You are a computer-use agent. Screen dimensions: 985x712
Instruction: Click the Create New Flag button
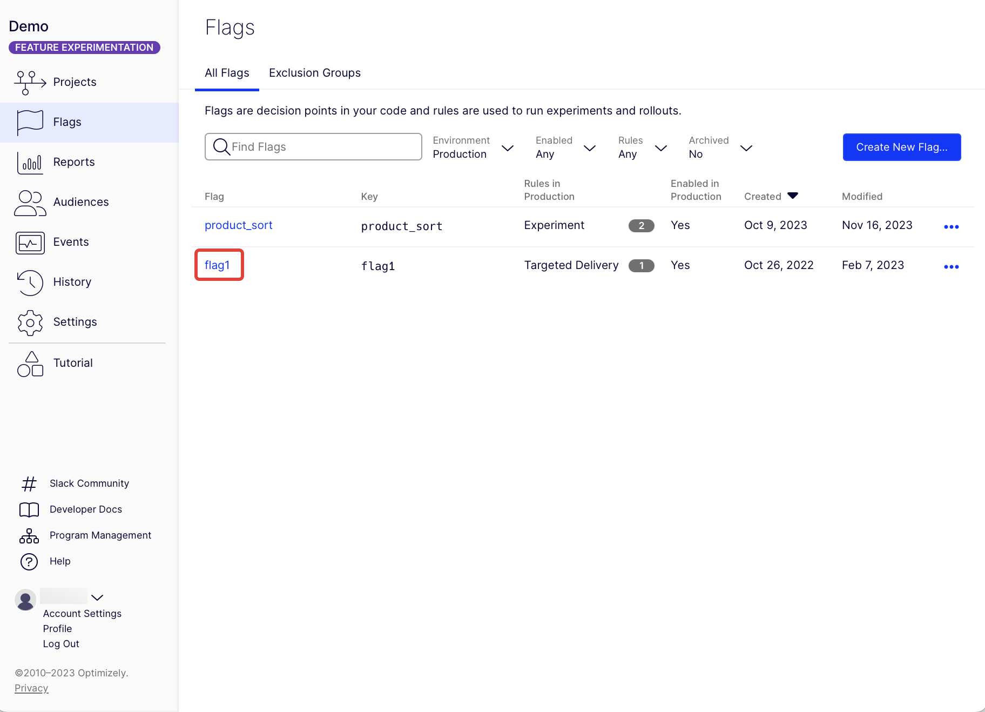pos(902,147)
